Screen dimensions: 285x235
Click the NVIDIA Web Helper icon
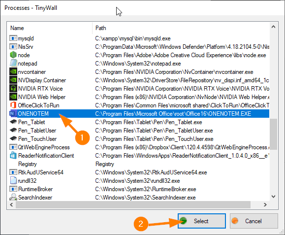coord(13,97)
